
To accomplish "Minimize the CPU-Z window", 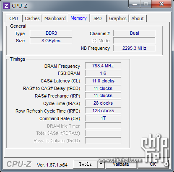I will tap(135, 4).
